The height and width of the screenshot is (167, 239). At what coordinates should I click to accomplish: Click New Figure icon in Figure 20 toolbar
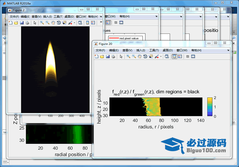pyautogui.click(x=97, y=57)
